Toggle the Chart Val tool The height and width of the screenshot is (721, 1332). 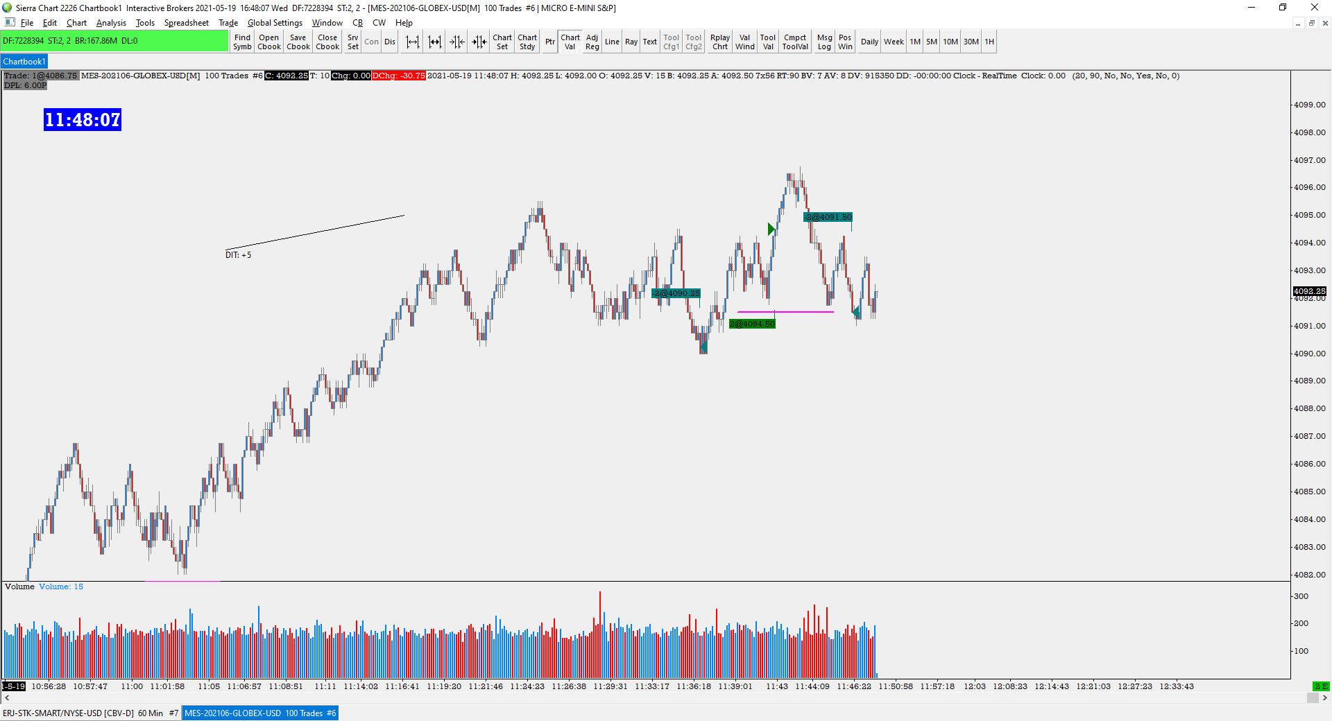pyautogui.click(x=570, y=42)
